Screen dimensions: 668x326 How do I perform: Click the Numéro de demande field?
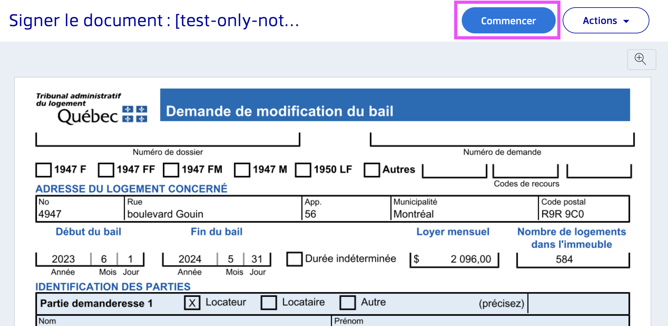pos(502,139)
